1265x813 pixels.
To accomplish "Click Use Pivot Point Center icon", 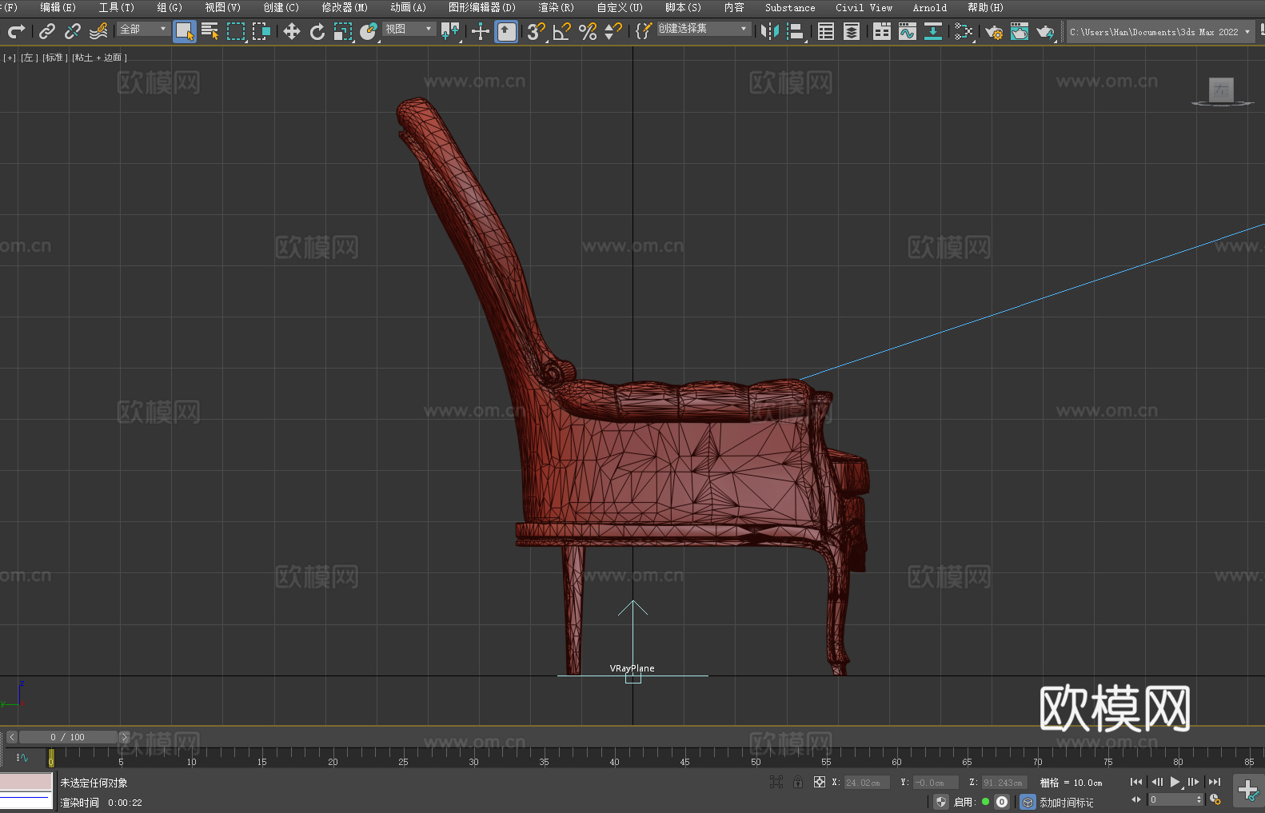I will pyautogui.click(x=450, y=31).
